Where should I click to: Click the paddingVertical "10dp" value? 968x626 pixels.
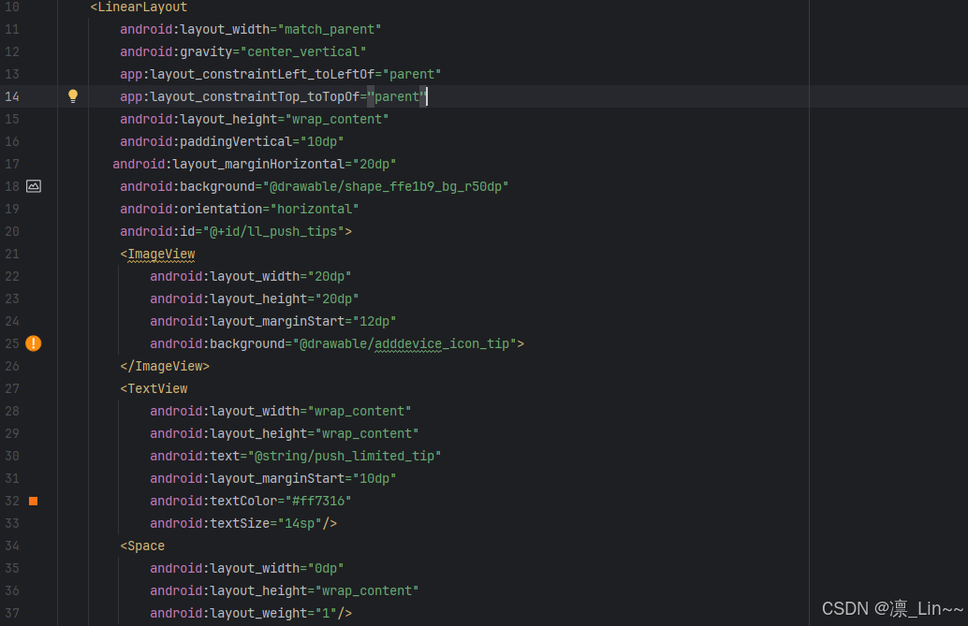pos(322,142)
